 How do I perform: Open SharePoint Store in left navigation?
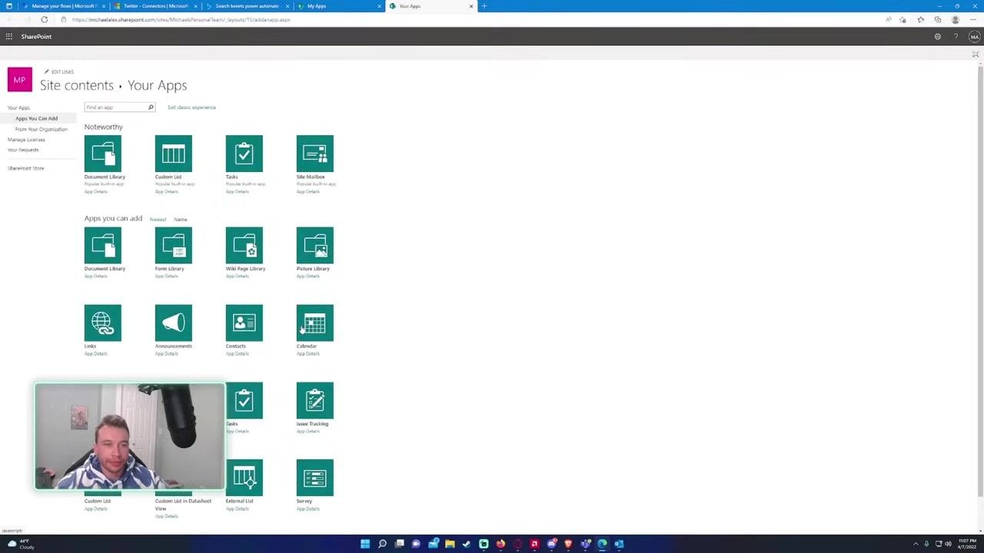tap(25, 168)
